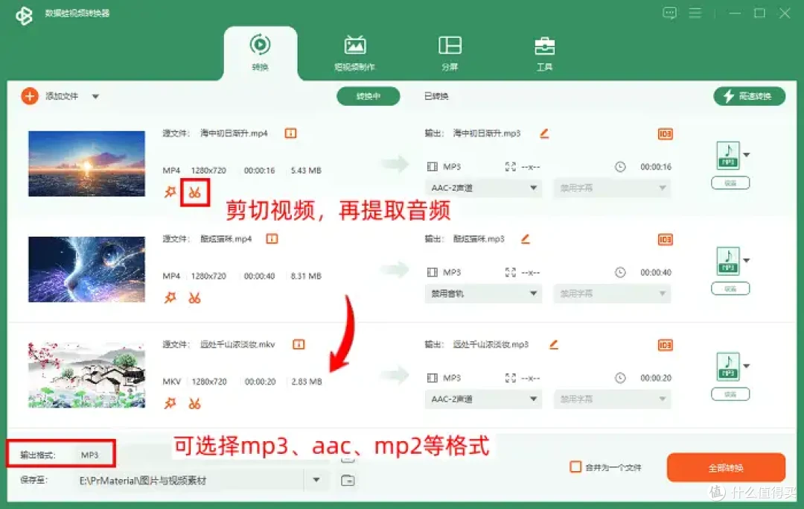Click the app logo in title bar
Screen dimensions: 804x509
pyautogui.click(x=24, y=16)
